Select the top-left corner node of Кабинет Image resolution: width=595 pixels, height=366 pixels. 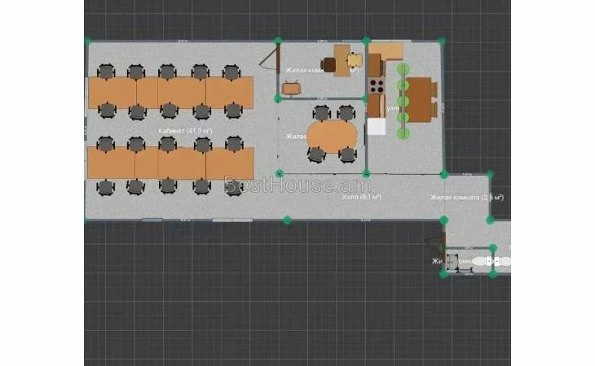[x=86, y=40]
